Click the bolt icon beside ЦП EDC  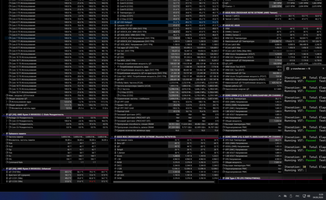(x=115, y=57)
